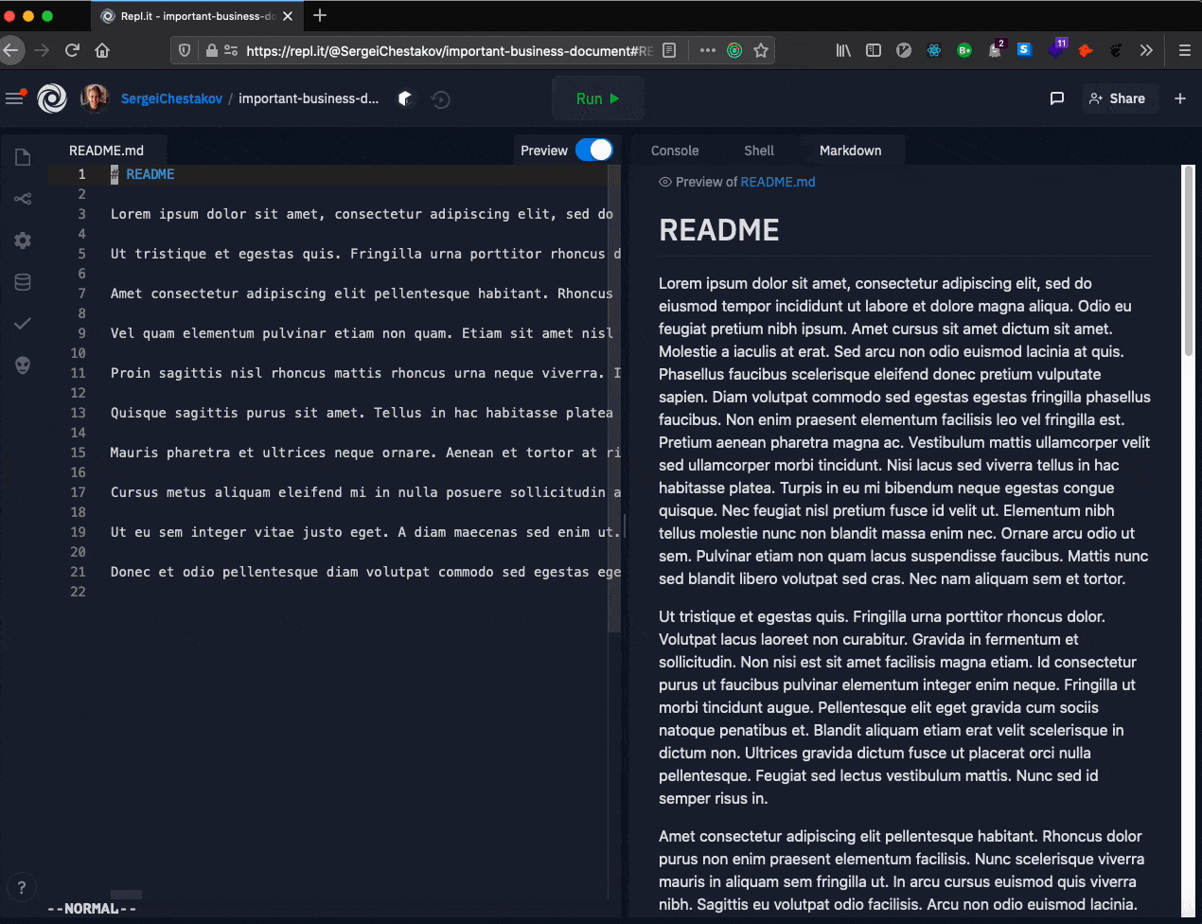This screenshot has height=924, width=1202.
Task: Click the README.md link in preview
Action: [x=777, y=182]
